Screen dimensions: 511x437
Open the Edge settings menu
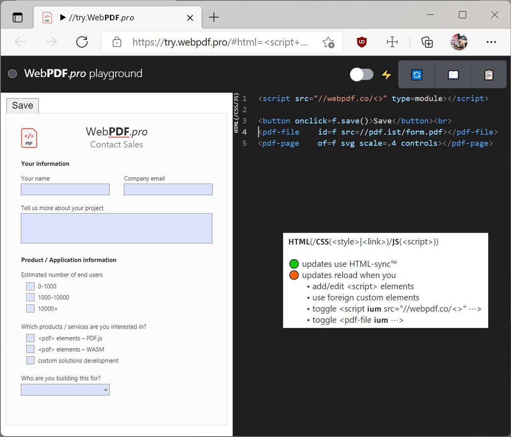tap(491, 42)
